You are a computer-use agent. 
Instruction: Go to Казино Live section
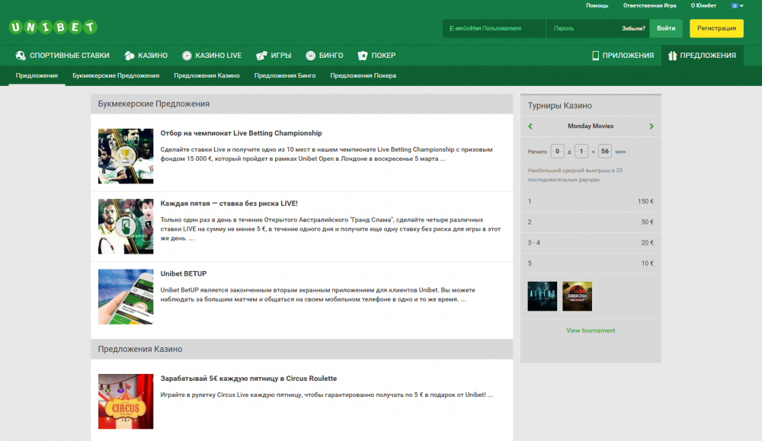218,56
